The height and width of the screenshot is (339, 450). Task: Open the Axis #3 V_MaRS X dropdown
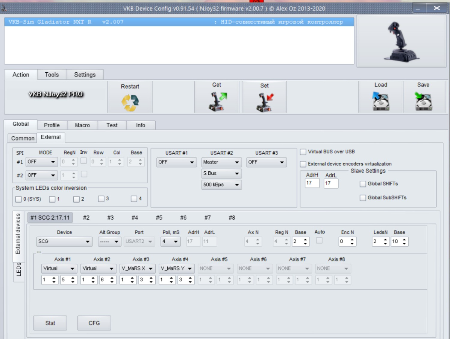point(137,269)
